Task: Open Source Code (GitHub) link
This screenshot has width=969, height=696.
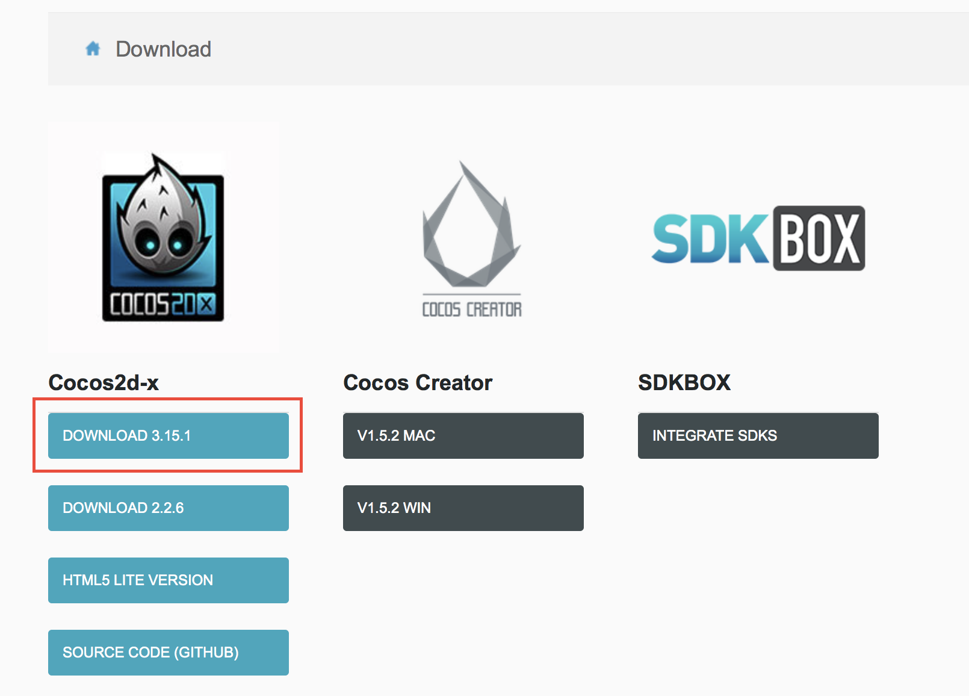Action: [169, 653]
